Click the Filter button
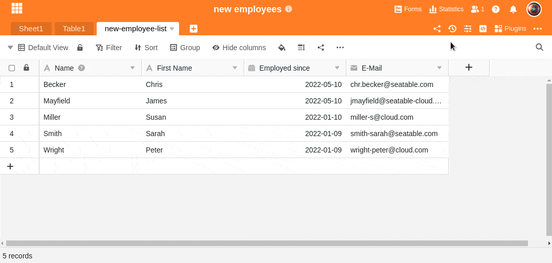552x263 pixels. (108, 48)
